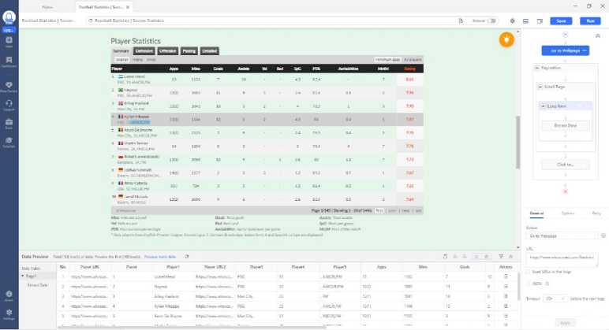Select the Defensive tab on the webpage
Image resolution: width=609 pixels, height=330 pixels.
coord(144,51)
